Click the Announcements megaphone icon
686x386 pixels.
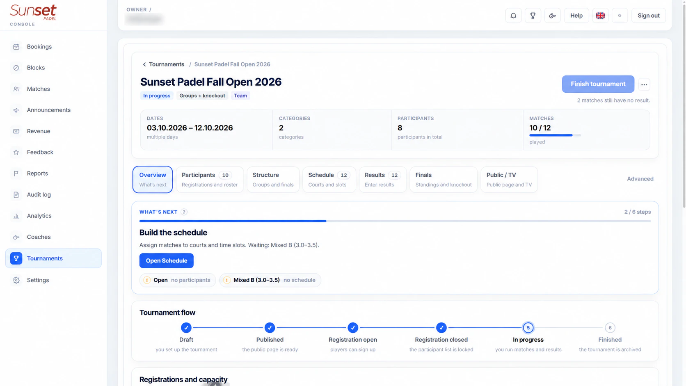click(16, 110)
